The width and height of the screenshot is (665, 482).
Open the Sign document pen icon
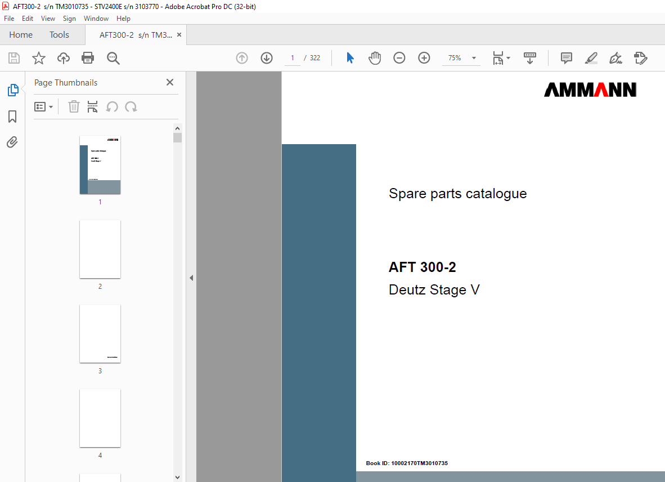click(x=616, y=58)
